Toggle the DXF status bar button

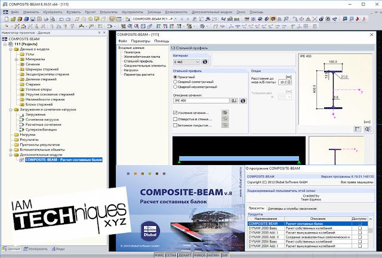tap(224, 256)
